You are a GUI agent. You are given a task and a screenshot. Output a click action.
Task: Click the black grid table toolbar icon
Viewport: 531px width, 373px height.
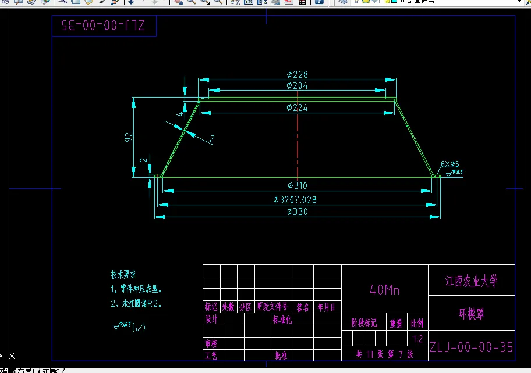coord(302,2)
